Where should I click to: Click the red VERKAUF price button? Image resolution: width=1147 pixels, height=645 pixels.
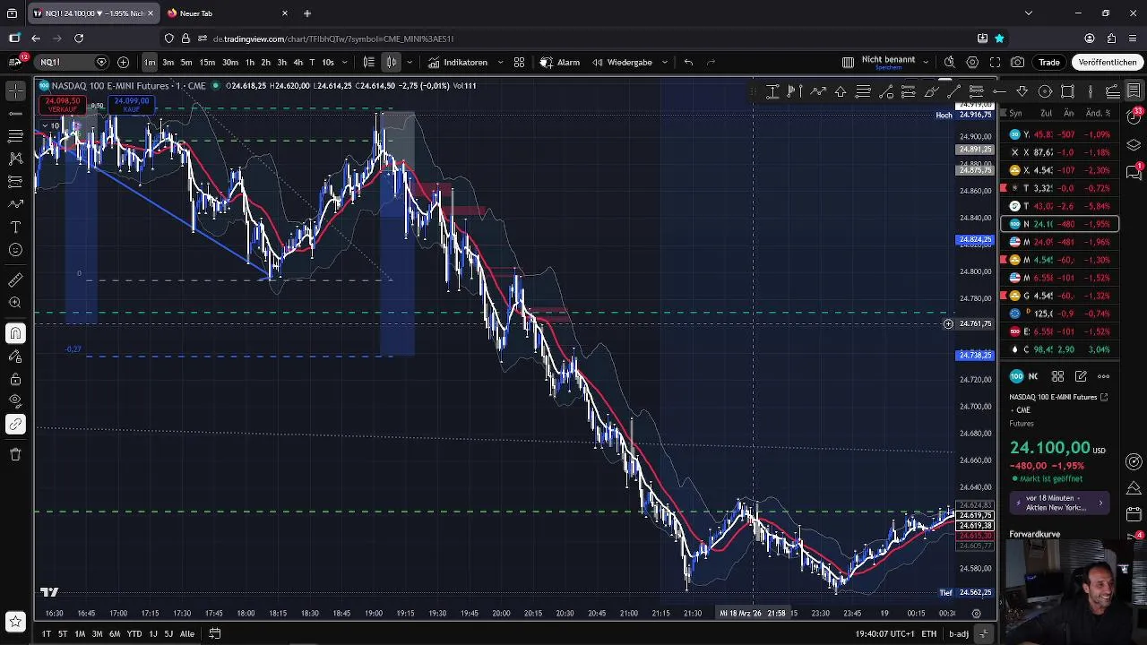pos(63,105)
